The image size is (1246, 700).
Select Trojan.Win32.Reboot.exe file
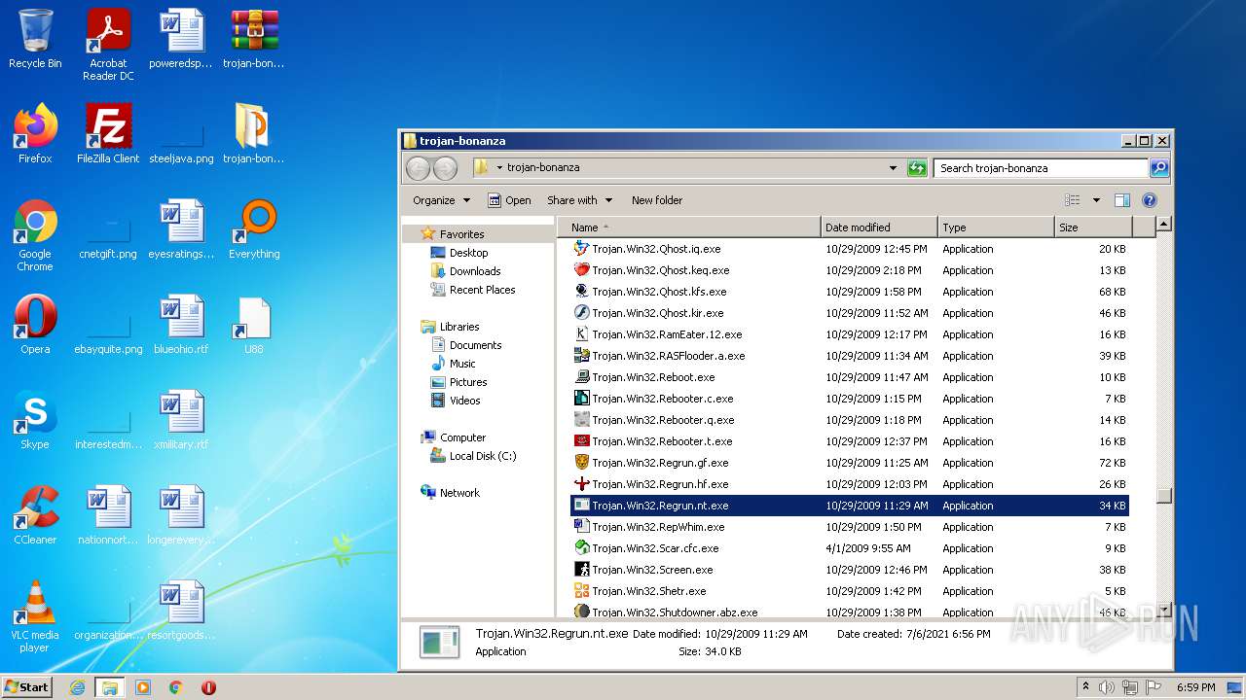point(849,377)
